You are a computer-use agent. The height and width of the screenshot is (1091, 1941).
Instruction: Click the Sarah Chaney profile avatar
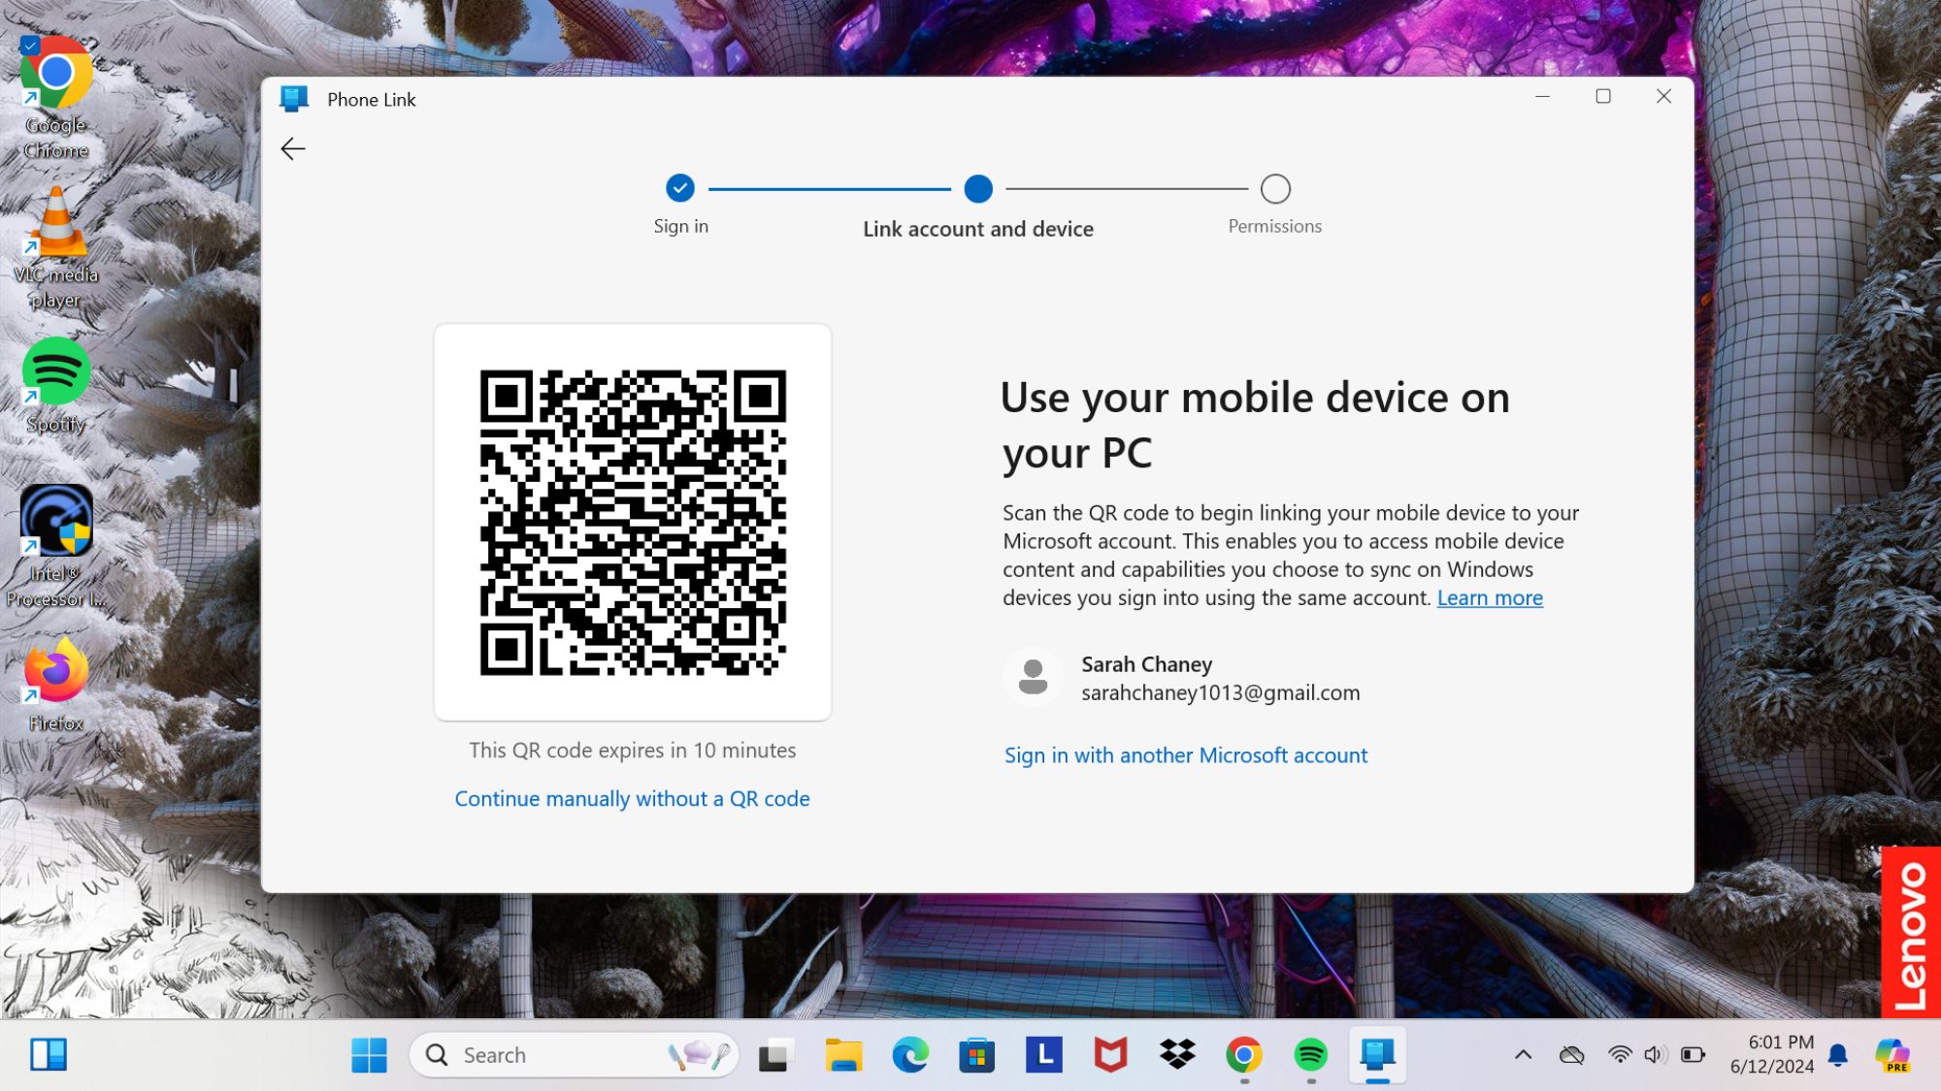point(1034,677)
